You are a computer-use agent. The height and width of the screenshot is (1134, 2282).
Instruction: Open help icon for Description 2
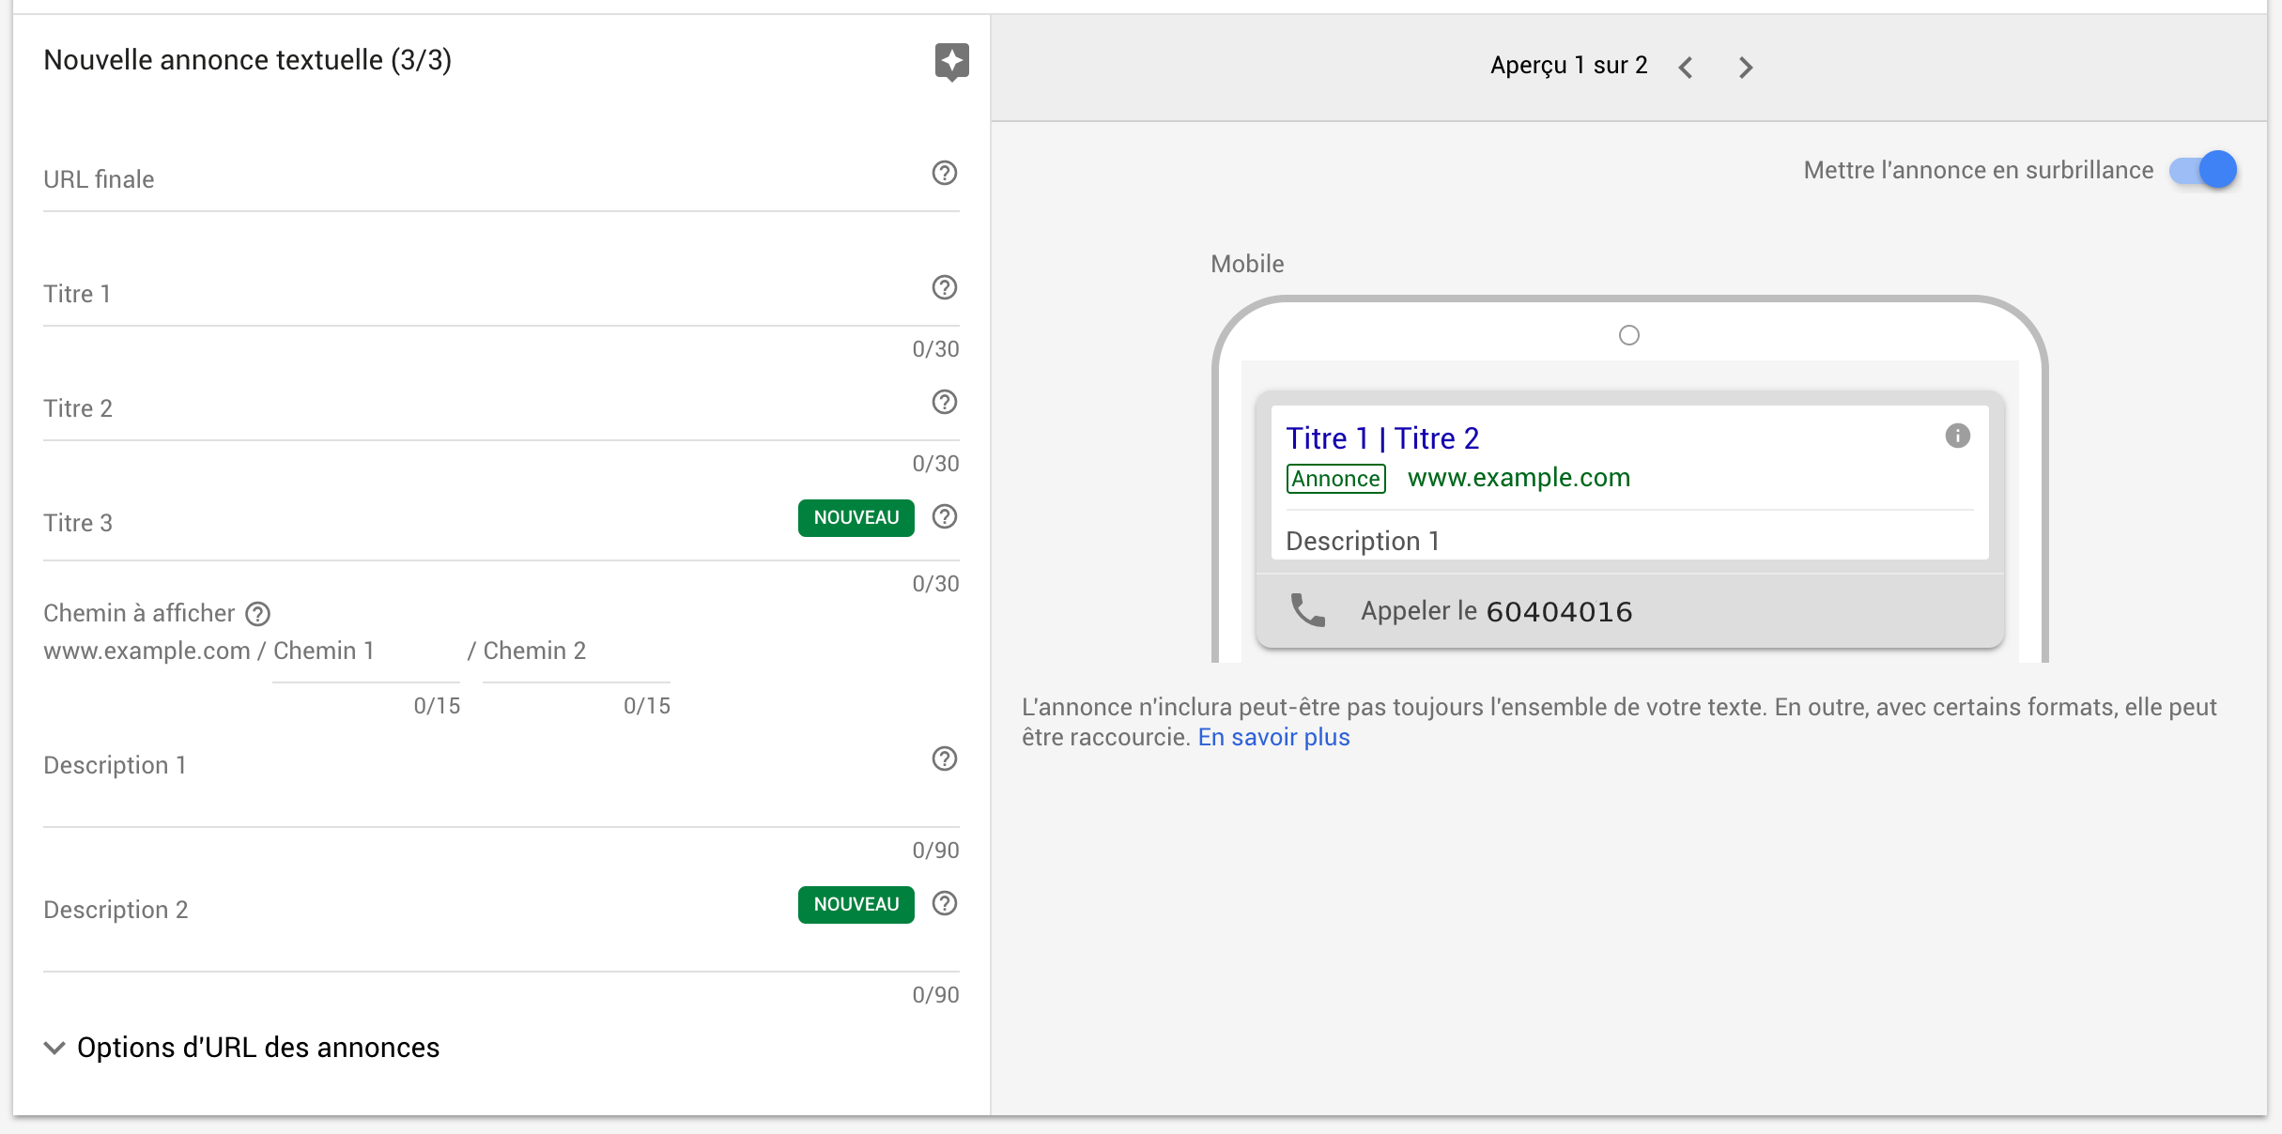point(944,903)
